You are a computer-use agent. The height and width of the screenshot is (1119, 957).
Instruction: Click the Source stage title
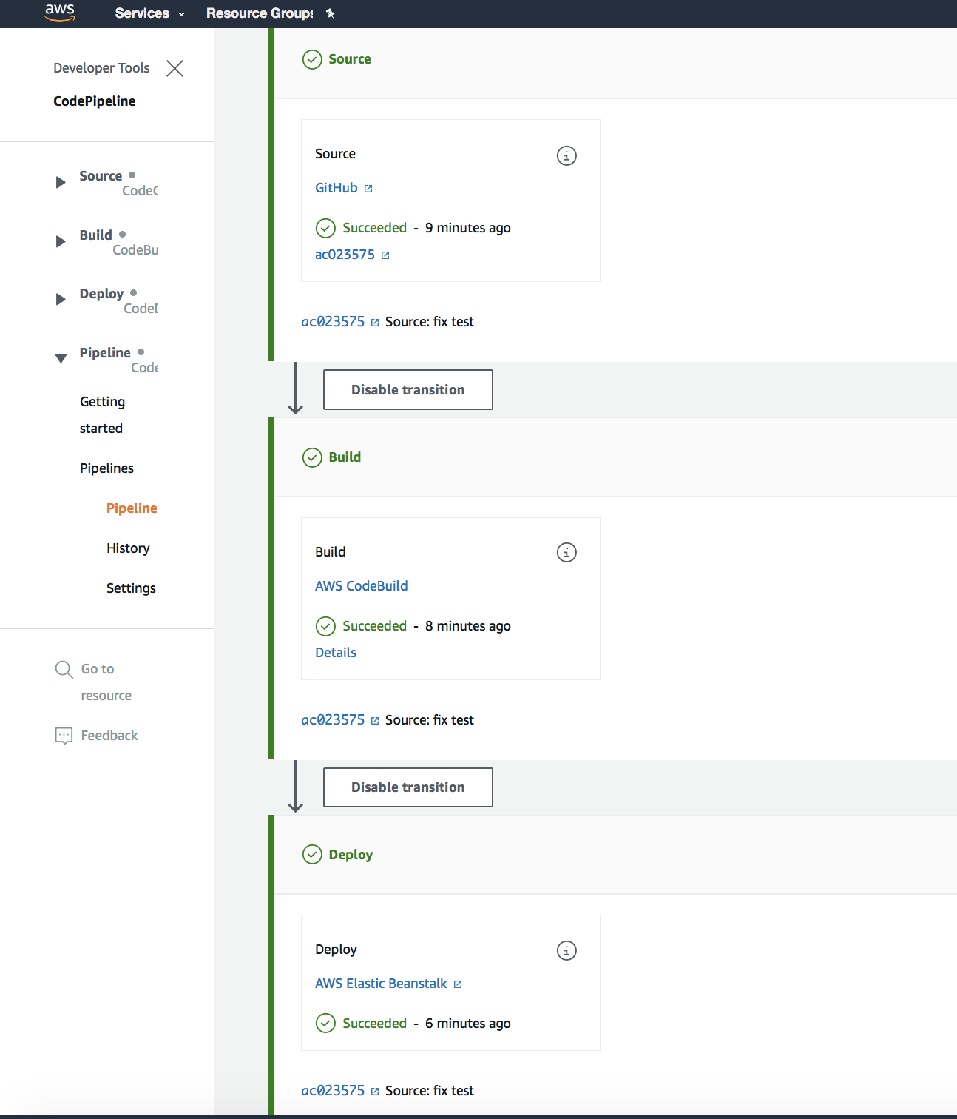350,59
